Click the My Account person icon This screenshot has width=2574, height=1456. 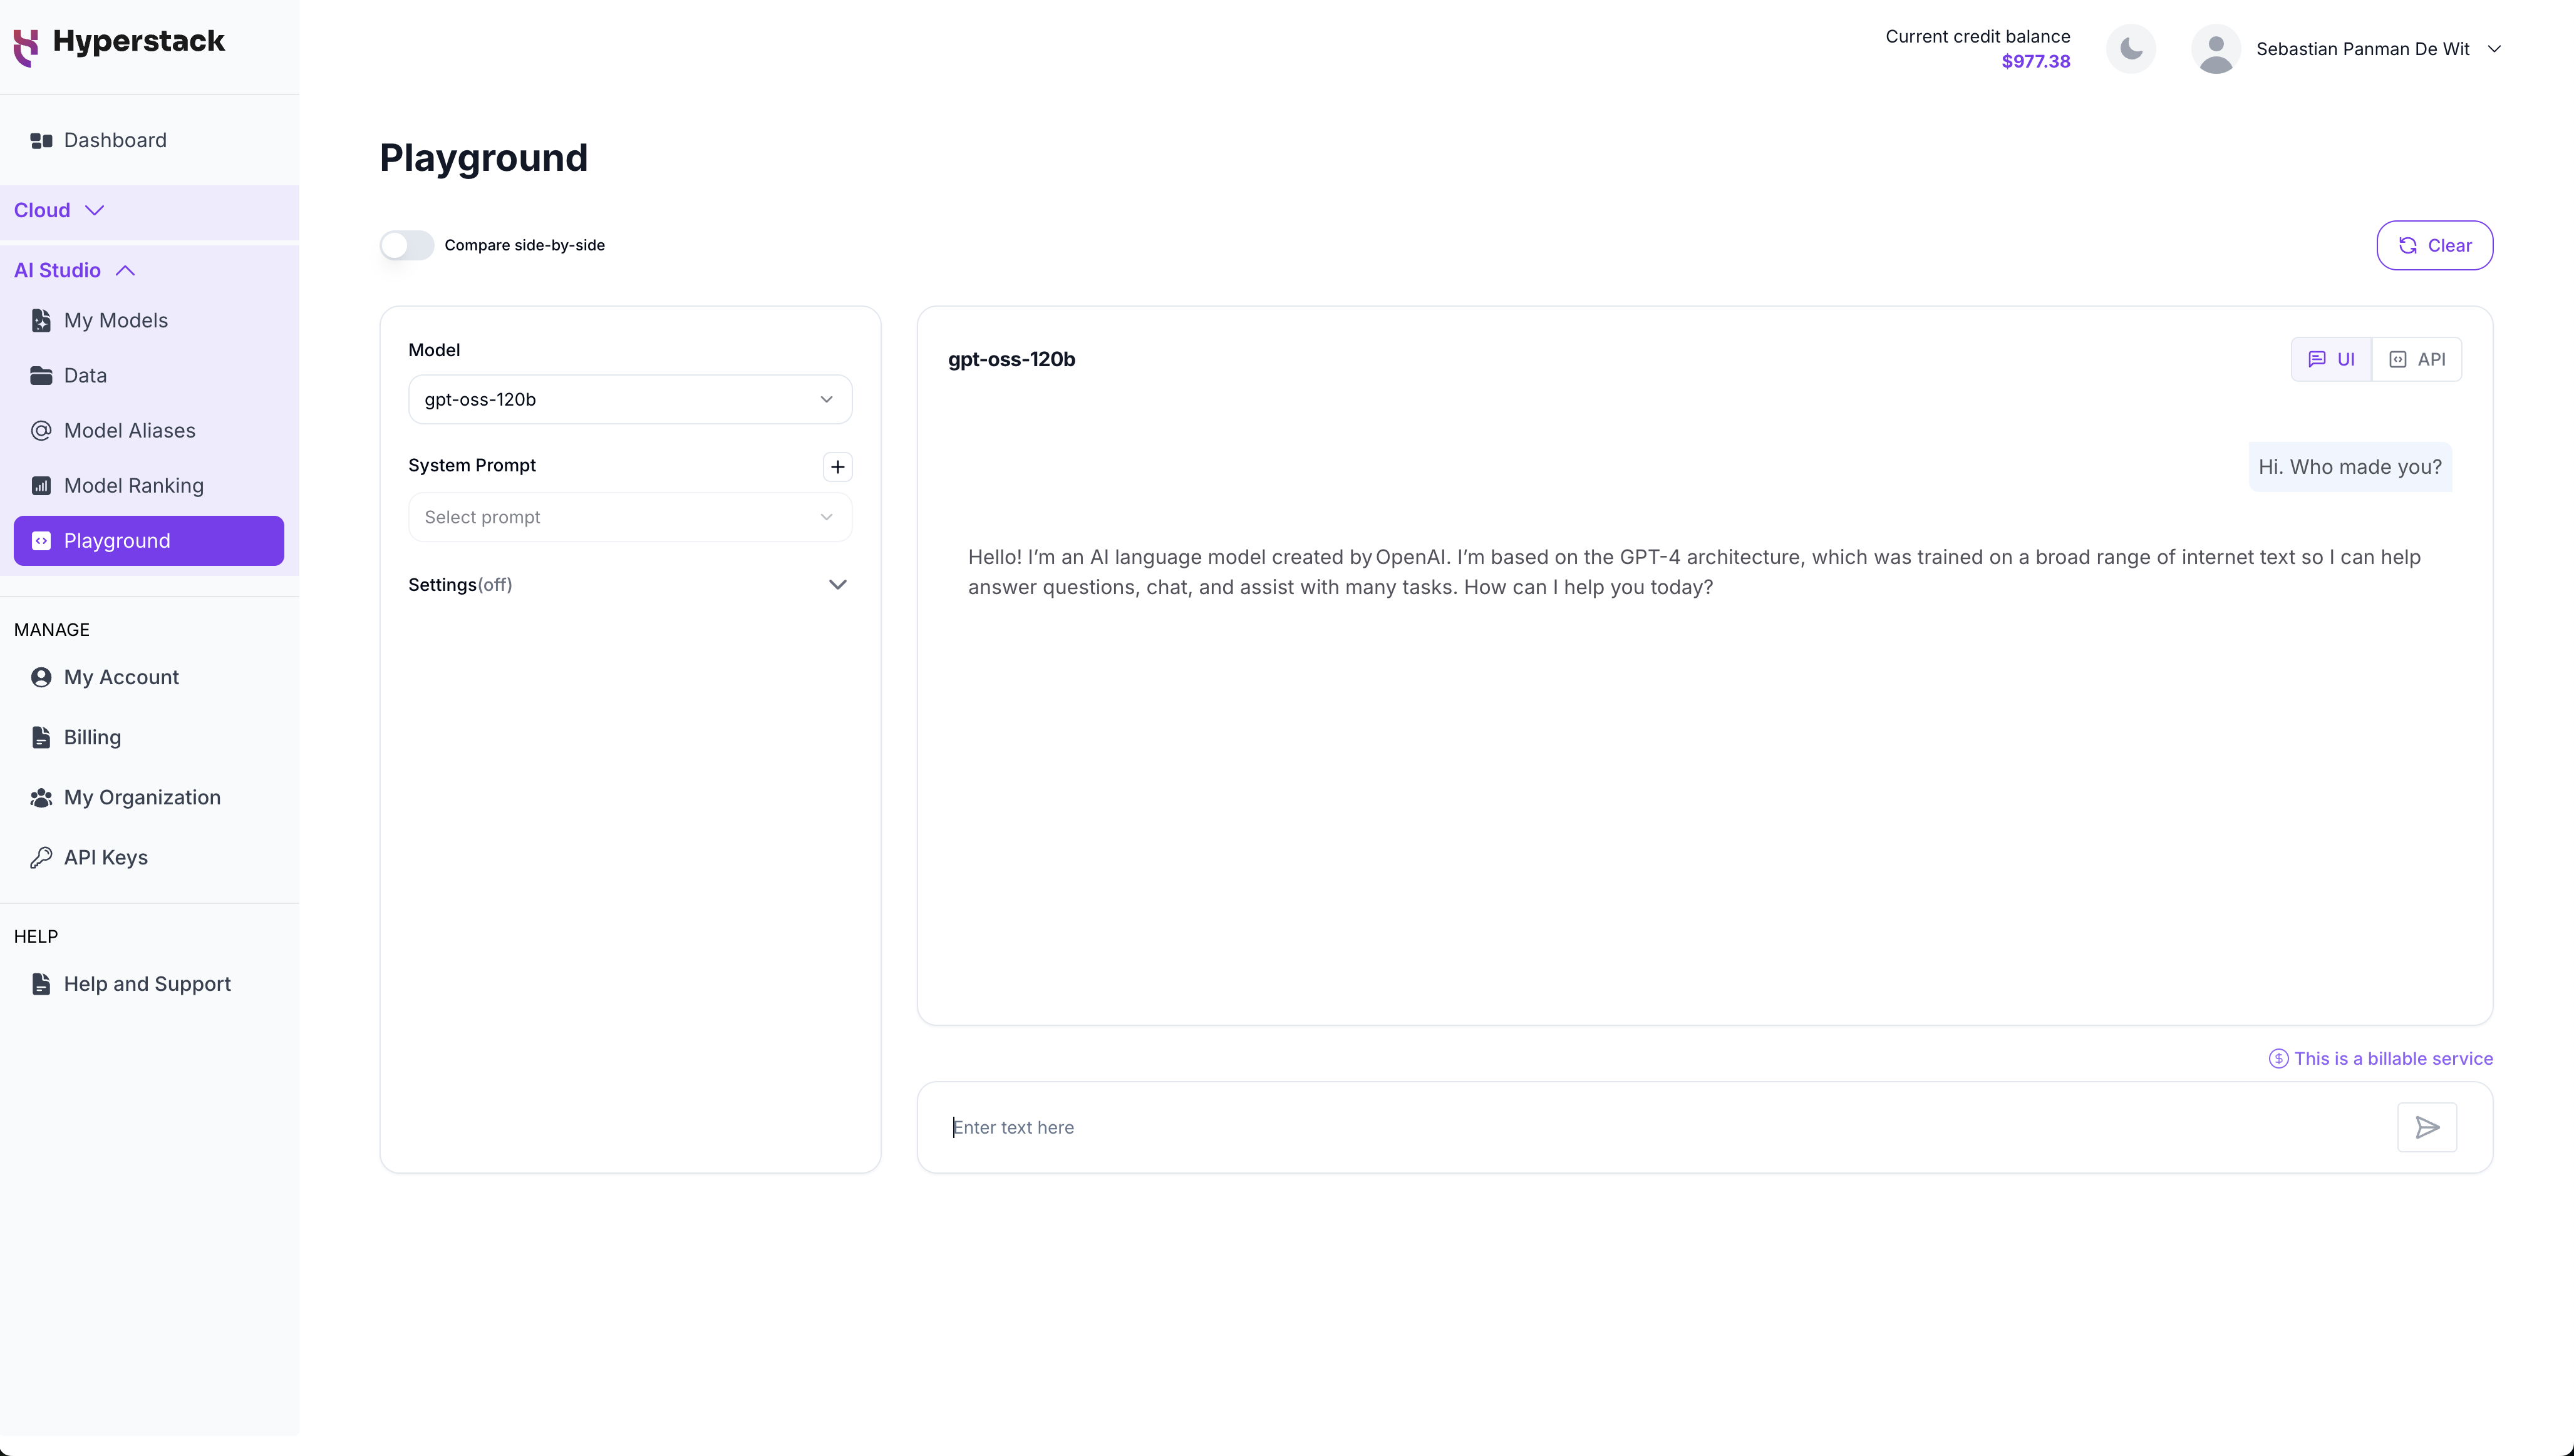[x=41, y=678]
